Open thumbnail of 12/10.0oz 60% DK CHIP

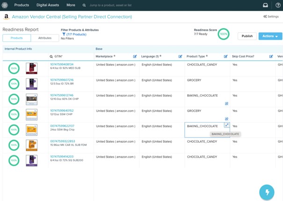tap(32, 99)
